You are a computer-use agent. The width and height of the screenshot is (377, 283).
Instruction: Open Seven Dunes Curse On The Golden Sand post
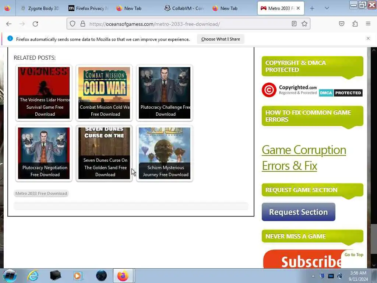pyautogui.click(x=104, y=153)
